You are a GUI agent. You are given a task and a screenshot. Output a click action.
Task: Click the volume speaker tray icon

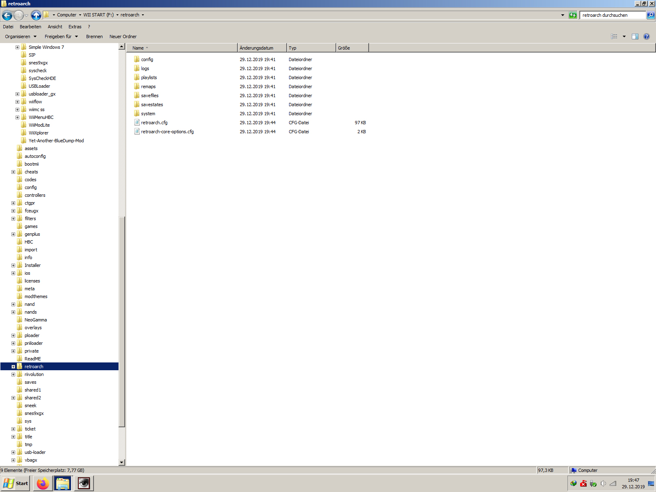pyautogui.click(x=603, y=483)
